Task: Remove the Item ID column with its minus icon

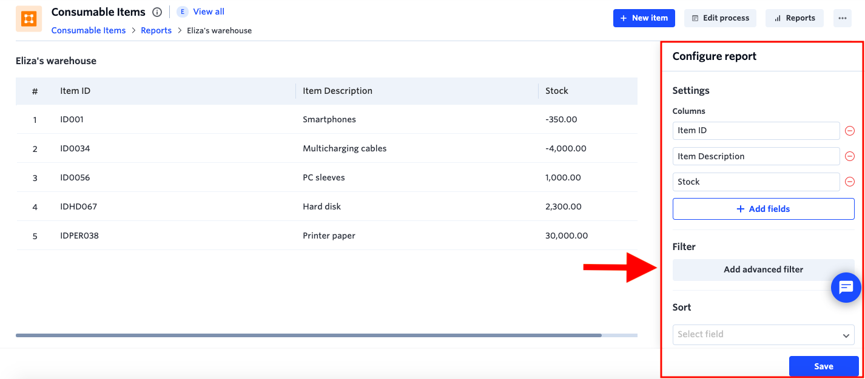Action: tap(850, 131)
